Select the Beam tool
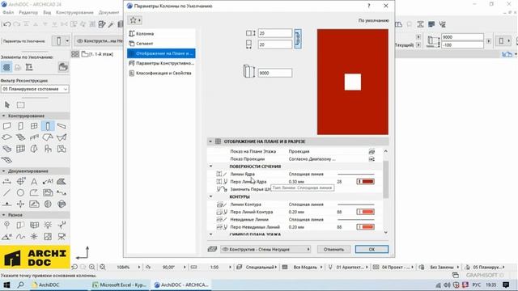Viewport: 518px width, 291px height. (62, 126)
